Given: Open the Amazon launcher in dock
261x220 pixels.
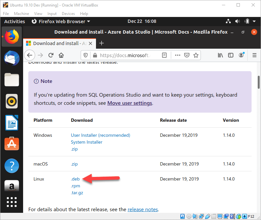Looking at the screenshot, I should click(12, 186).
